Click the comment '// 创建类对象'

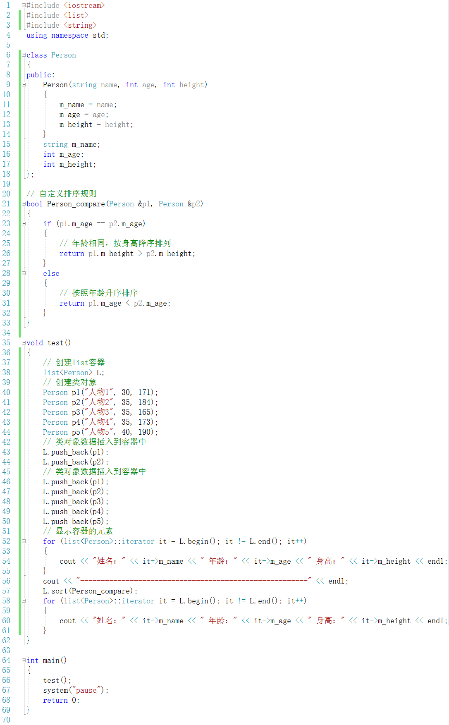pos(70,382)
